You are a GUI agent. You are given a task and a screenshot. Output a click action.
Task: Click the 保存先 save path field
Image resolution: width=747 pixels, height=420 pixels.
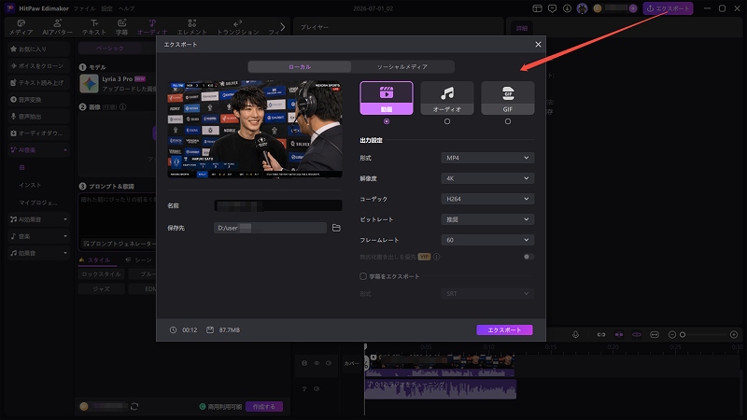point(270,228)
